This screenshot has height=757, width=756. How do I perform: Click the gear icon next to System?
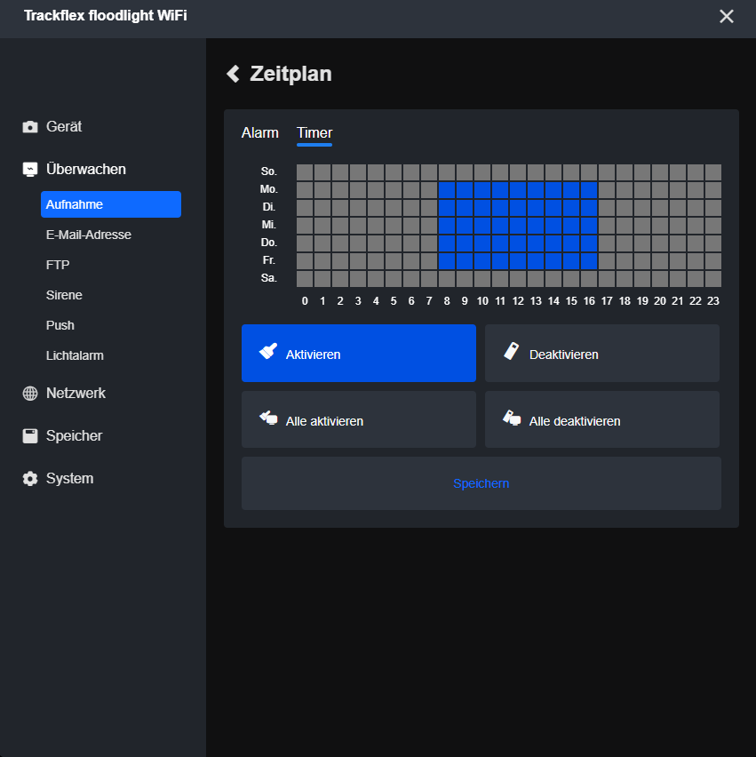pyautogui.click(x=30, y=478)
